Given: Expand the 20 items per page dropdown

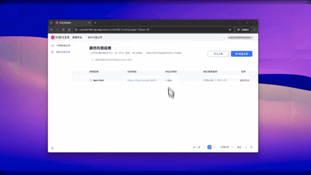Looking at the screenshot, I should click(x=227, y=147).
